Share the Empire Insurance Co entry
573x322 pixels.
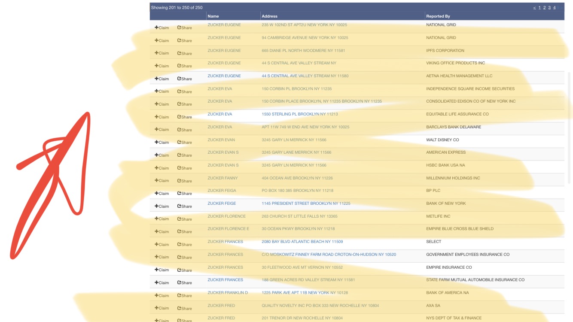click(x=185, y=270)
